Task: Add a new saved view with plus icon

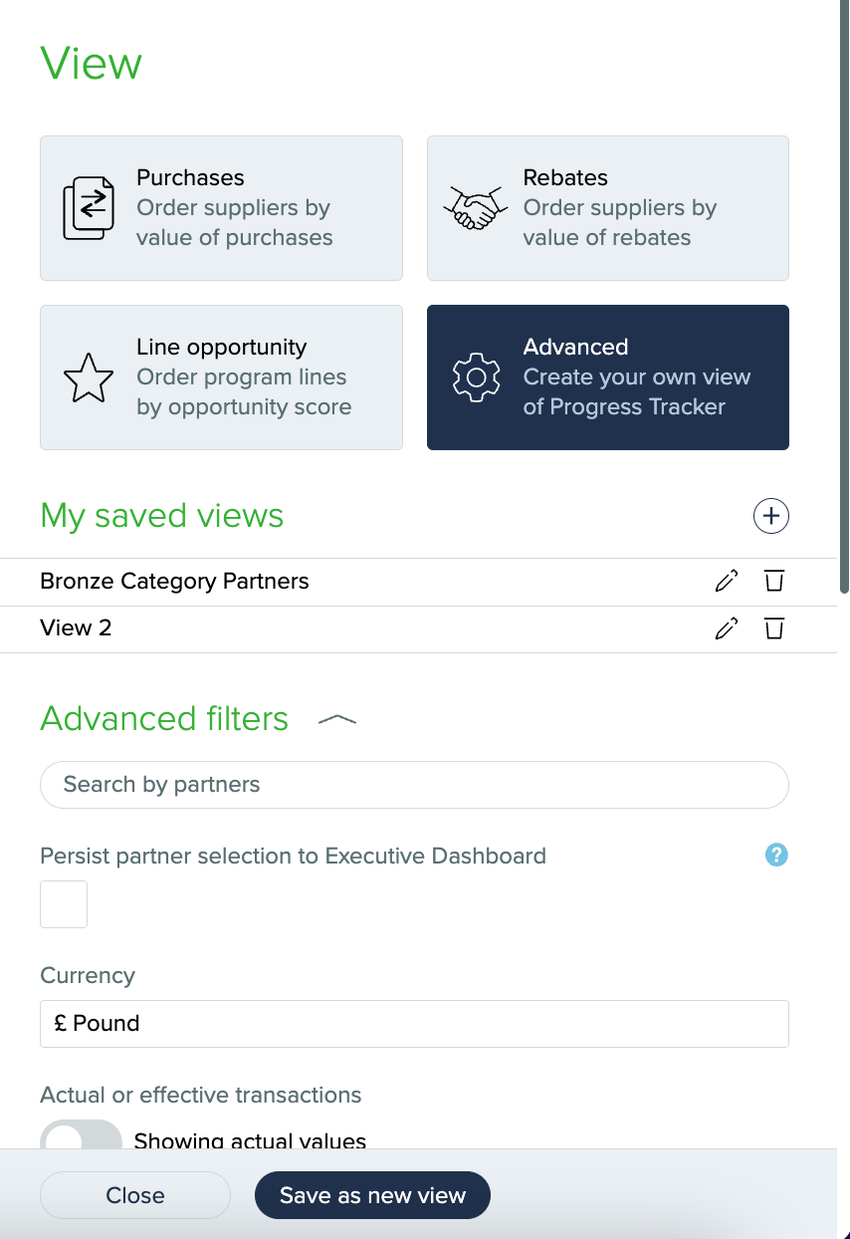Action: [x=770, y=516]
